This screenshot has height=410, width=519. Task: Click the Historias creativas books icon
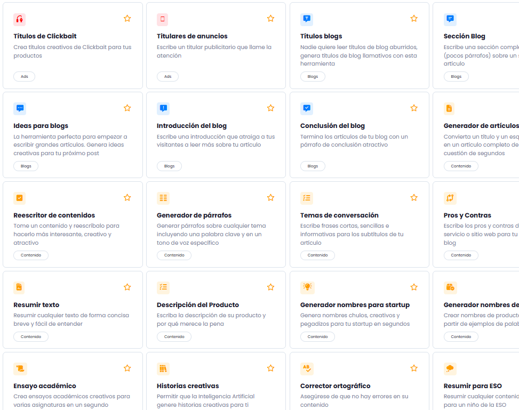point(163,368)
